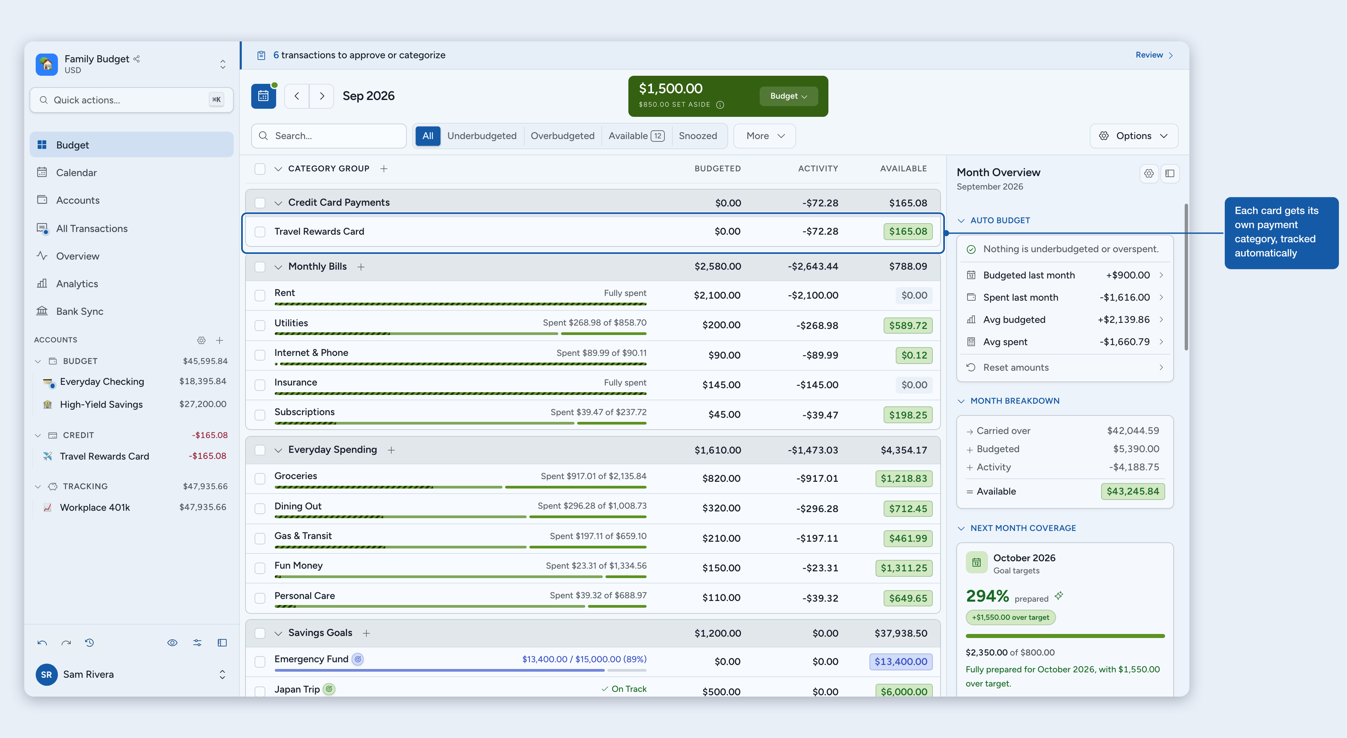Image resolution: width=1347 pixels, height=738 pixels.
Task: Click Reset amounts in Auto Budget
Action: [1064, 367]
